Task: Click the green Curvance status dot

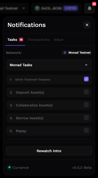Action: pos(9,167)
